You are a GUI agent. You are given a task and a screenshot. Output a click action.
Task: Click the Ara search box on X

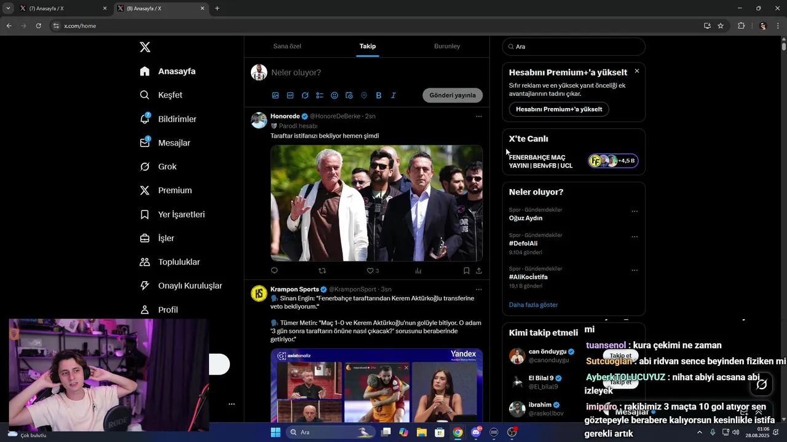coord(574,47)
